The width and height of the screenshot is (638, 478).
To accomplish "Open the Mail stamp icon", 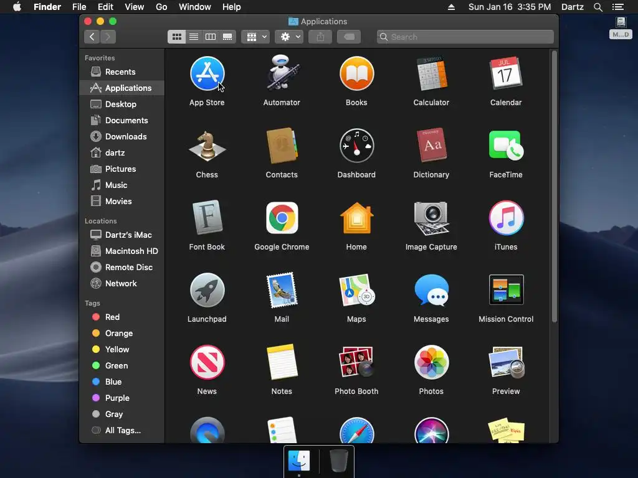I will (282, 290).
